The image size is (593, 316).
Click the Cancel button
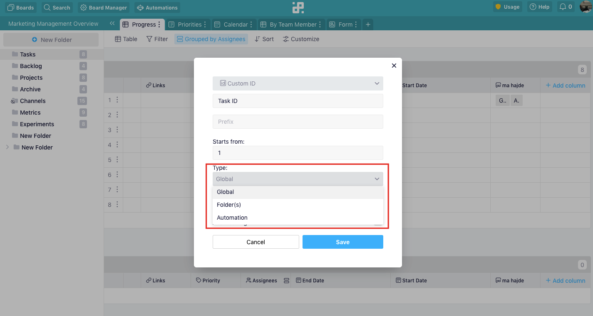(x=256, y=242)
